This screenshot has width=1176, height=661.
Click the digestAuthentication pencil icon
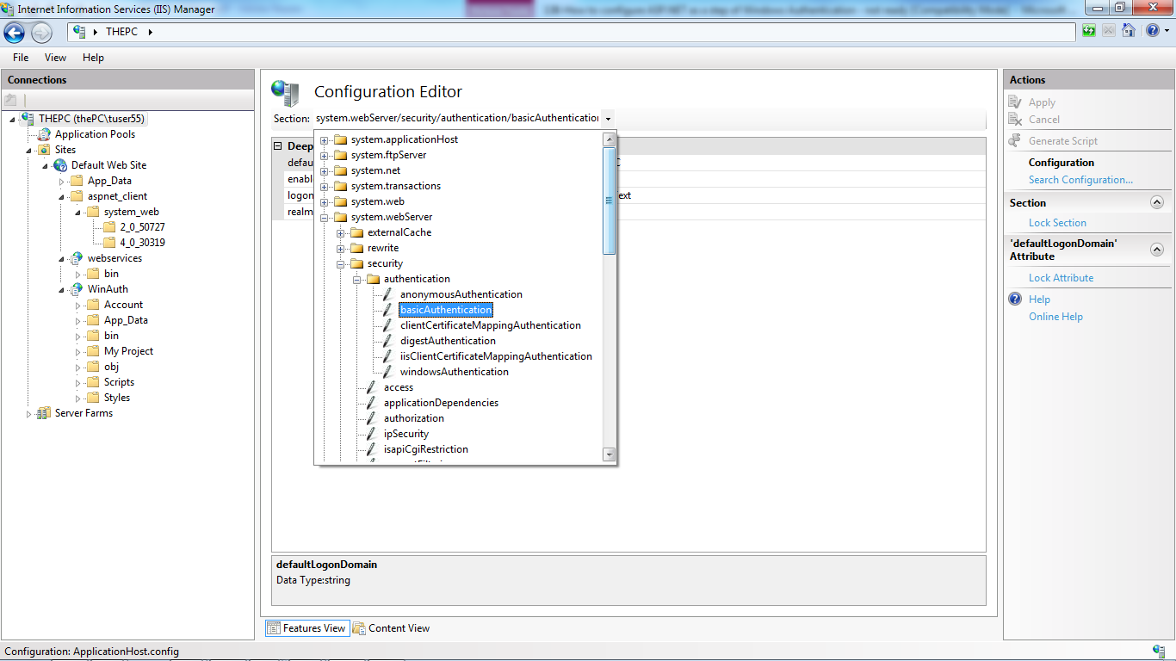(388, 341)
